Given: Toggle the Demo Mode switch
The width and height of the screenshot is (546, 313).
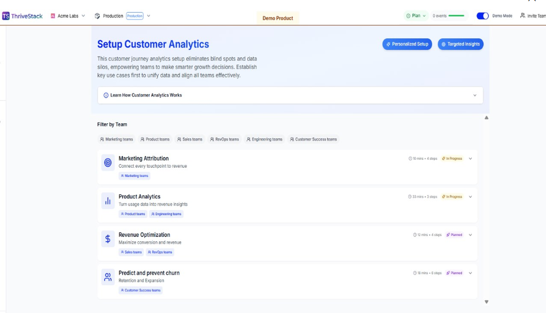Looking at the screenshot, I should click(482, 16).
